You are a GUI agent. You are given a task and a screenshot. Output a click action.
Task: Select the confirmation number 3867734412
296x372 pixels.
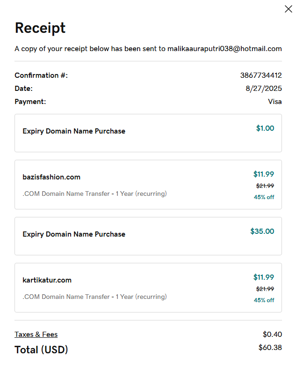coord(261,75)
